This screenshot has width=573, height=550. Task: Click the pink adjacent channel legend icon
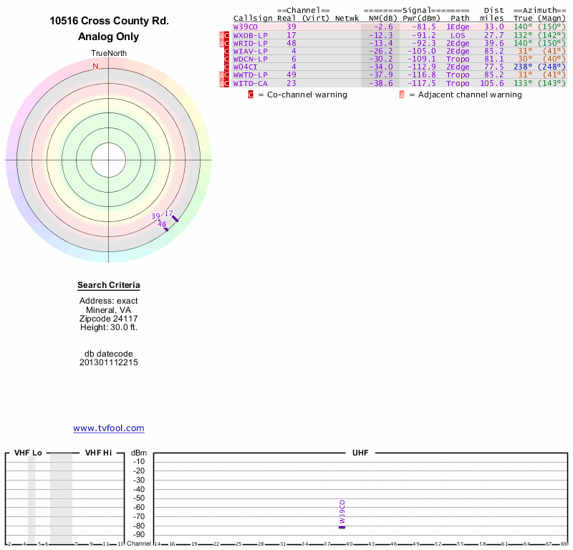402,95
